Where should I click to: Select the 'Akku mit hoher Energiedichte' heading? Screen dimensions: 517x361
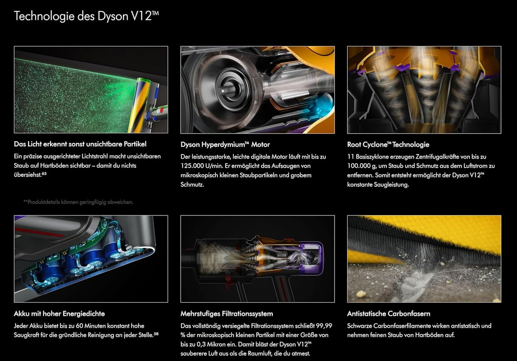59,313
